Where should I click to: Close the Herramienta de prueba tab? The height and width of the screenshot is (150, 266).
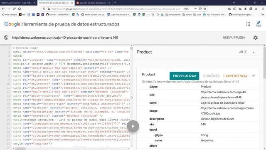(72, 3)
